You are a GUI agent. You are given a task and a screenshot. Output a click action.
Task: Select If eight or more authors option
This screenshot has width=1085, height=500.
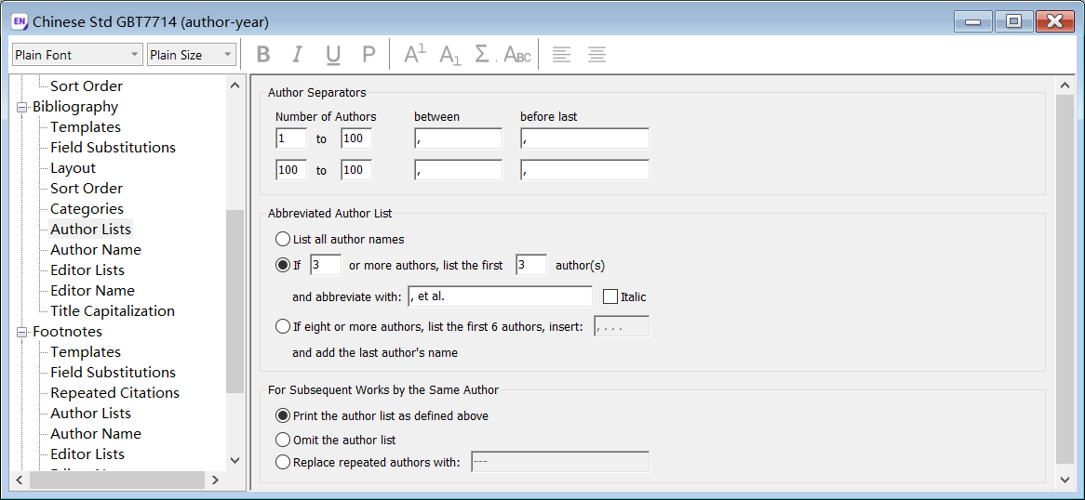pos(282,325)
